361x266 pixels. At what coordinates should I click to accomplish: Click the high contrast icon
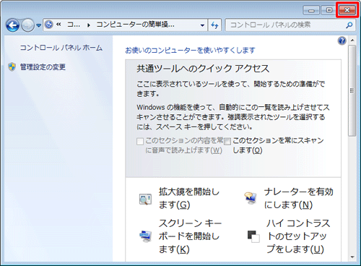(x=253, y=236)
